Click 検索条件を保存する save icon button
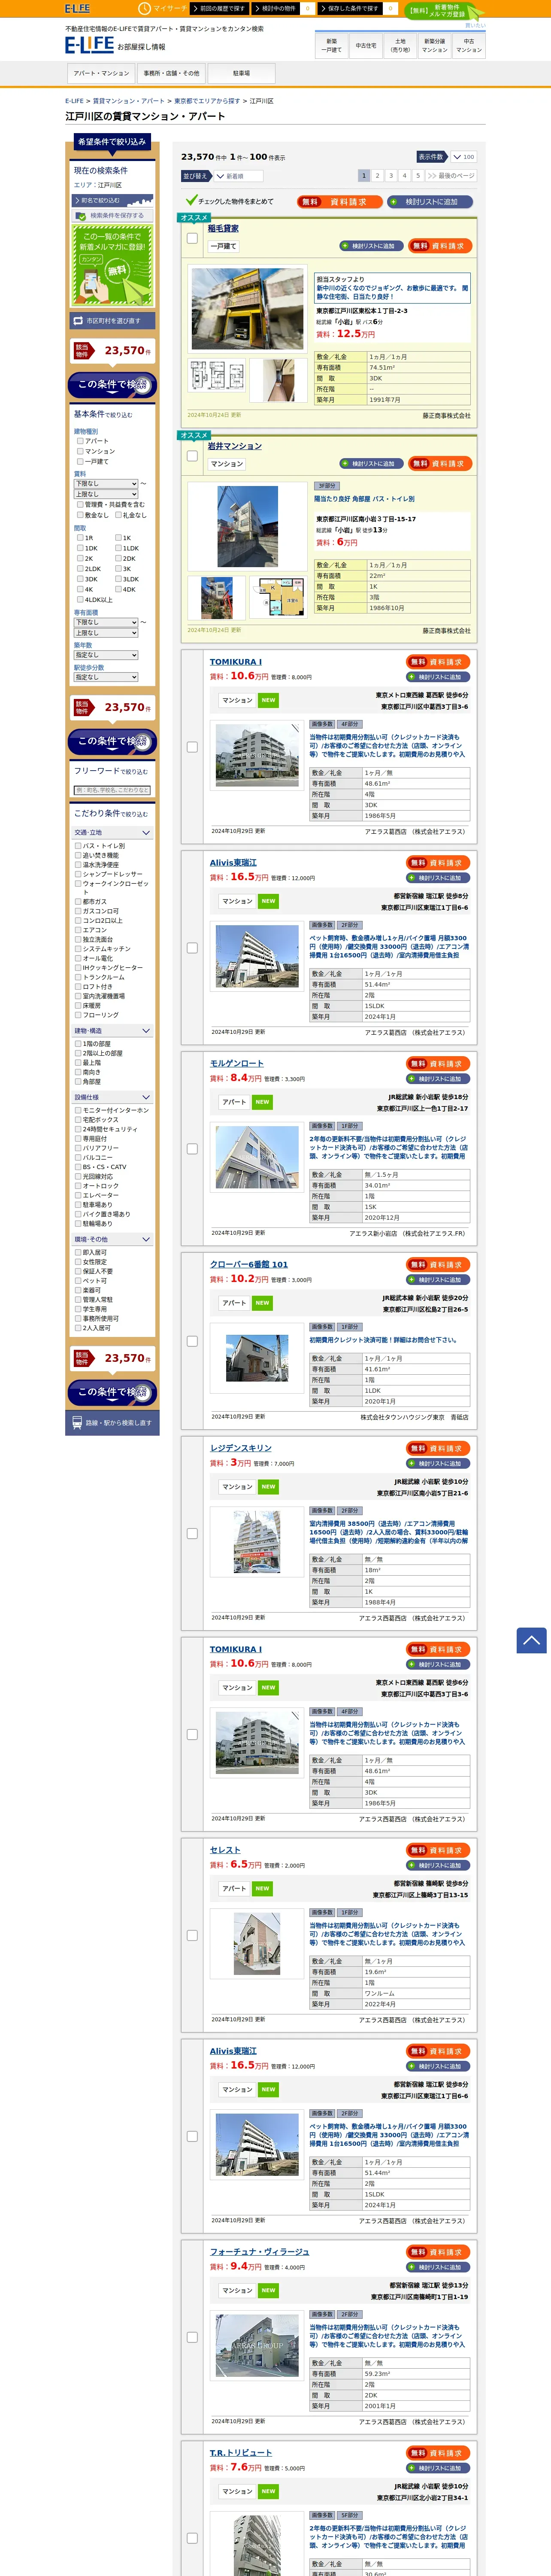Image resolution: width=551 pixels, height=2576 pixels. coord(112,215)
